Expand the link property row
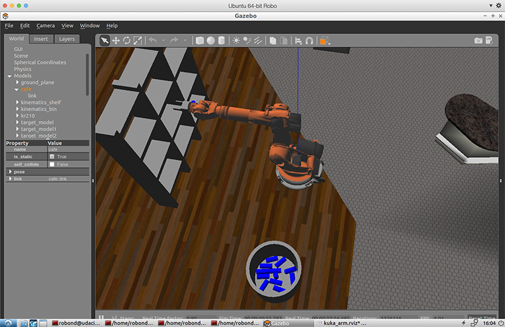This screenshot has height=327, width=505. click(x=10, y=179)
